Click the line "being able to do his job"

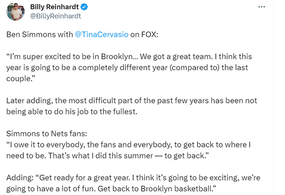pos(72,111)
